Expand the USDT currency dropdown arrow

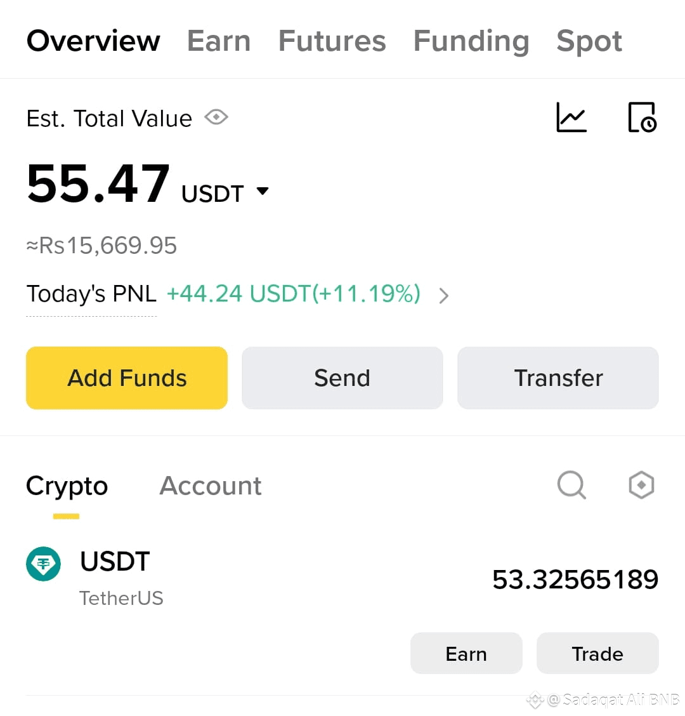coord(263,191)
